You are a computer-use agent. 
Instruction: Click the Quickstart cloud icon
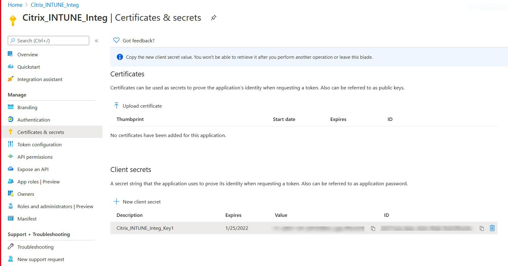(x=11, y=66)
